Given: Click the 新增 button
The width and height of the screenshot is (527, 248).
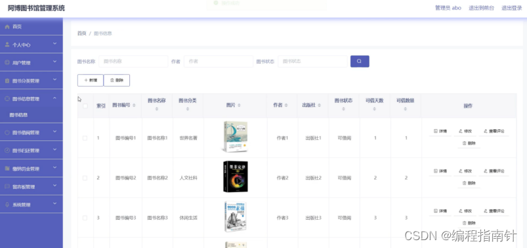Looking at the screenshot, I should (x=91, y=80).
